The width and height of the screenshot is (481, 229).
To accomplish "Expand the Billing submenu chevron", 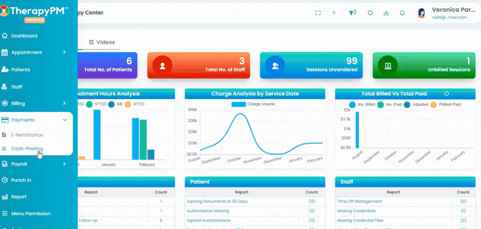I will click(x=65, y=103).
